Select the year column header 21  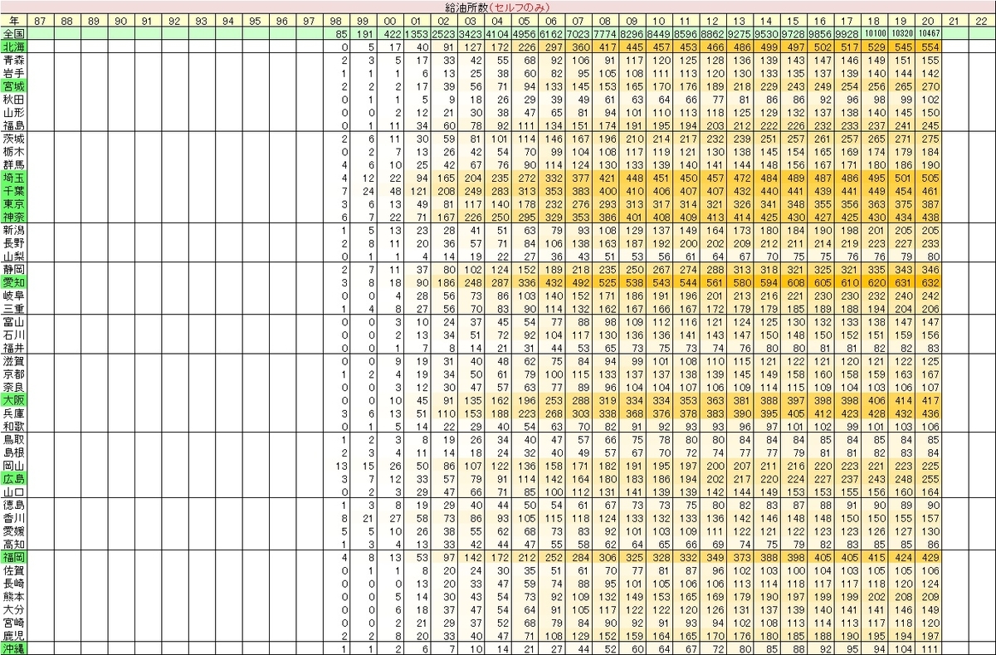coord(954,20)
